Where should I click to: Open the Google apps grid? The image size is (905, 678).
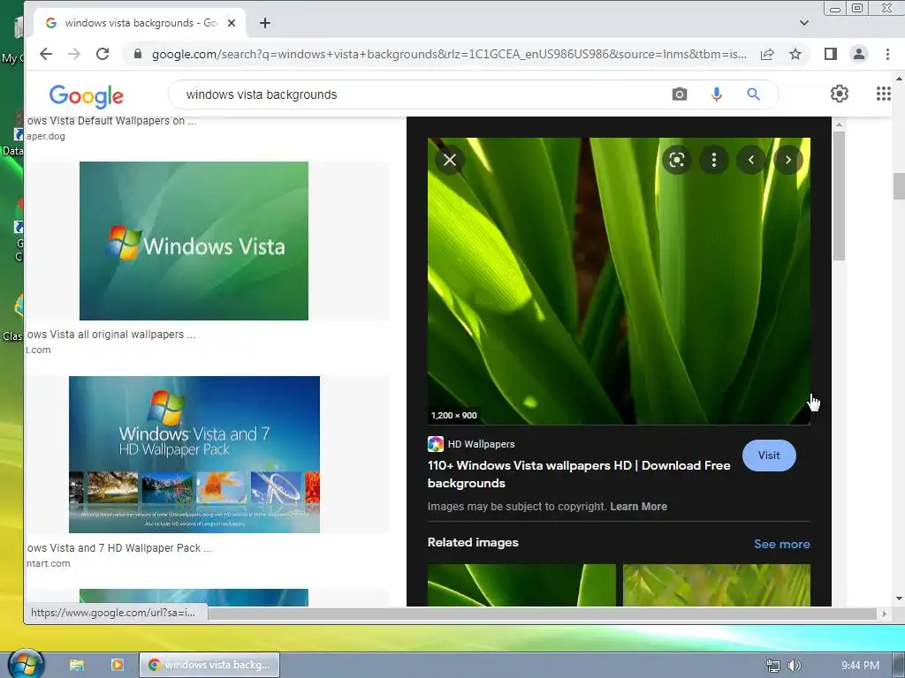(x=883, y=94)
